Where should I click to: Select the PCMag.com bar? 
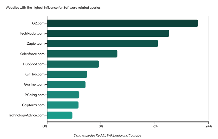(x=63, y=95)
